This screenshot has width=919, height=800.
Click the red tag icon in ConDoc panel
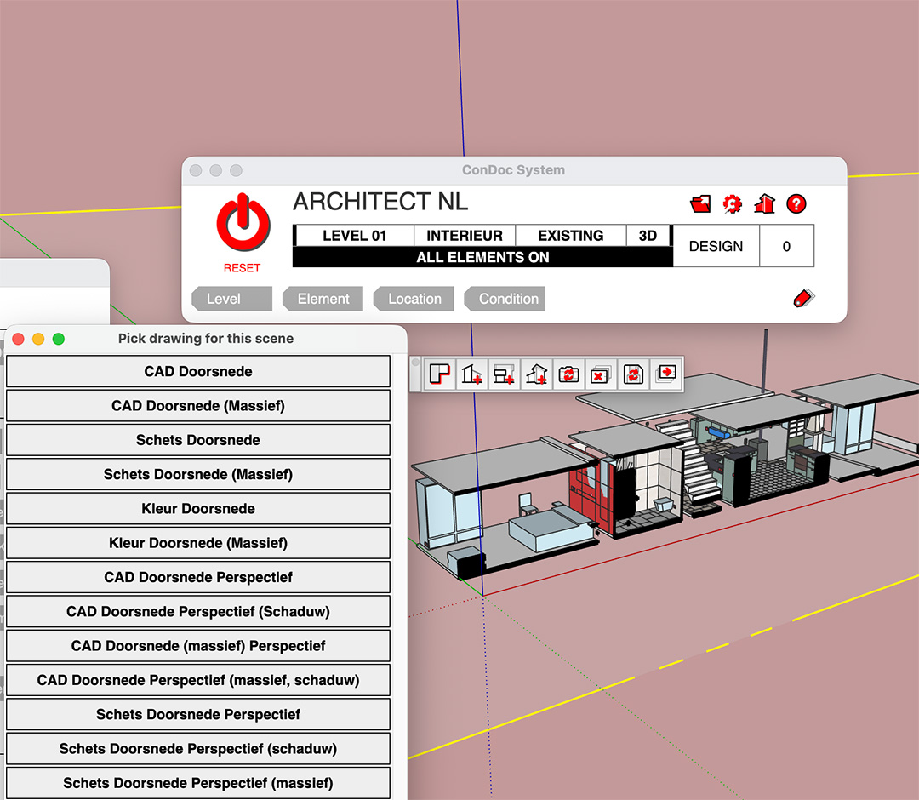click(x=803, y=299)
